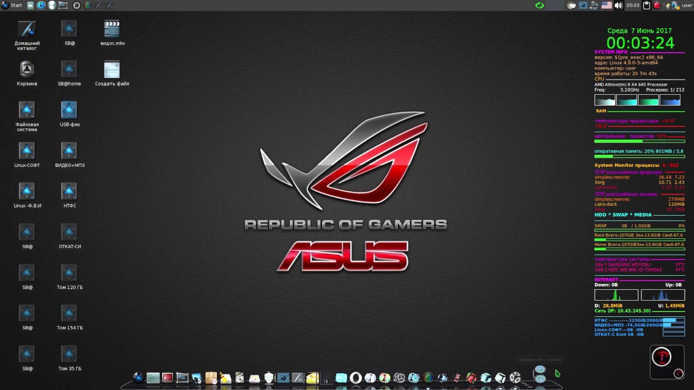
Task: Open the Start menu
Action: 12,5
